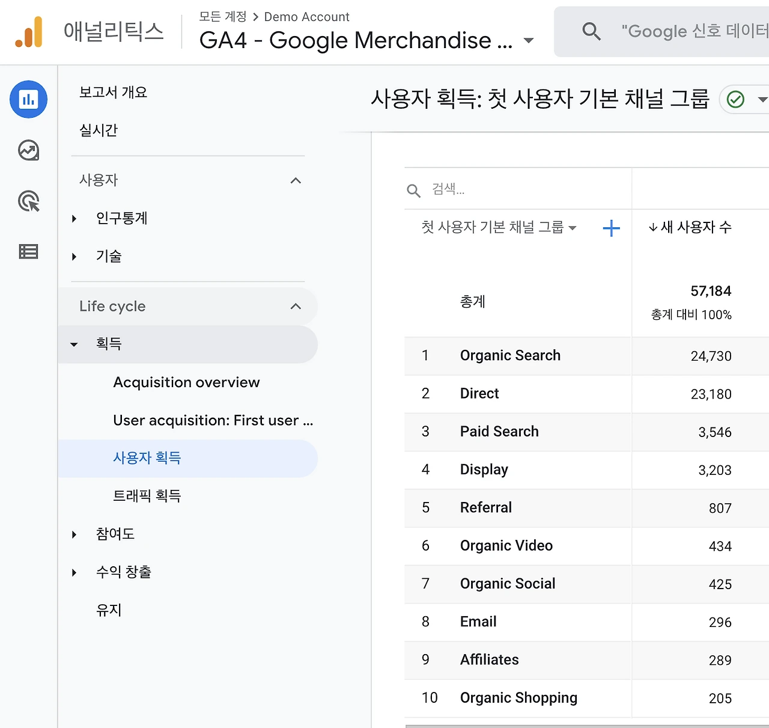This screenshot has height=728, width=769.
Task: Sort by the 새 사용자 수 column header
Action: (x=690, y=227)
